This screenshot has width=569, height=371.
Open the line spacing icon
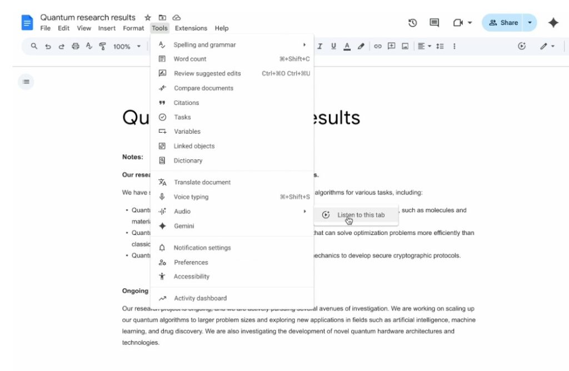(x=440, y=46)
